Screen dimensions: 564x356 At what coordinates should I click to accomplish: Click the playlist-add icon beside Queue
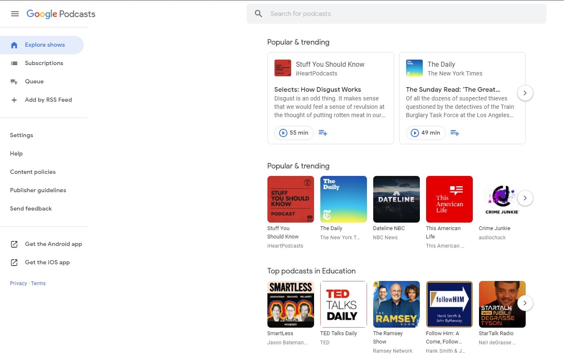[14, 82]
